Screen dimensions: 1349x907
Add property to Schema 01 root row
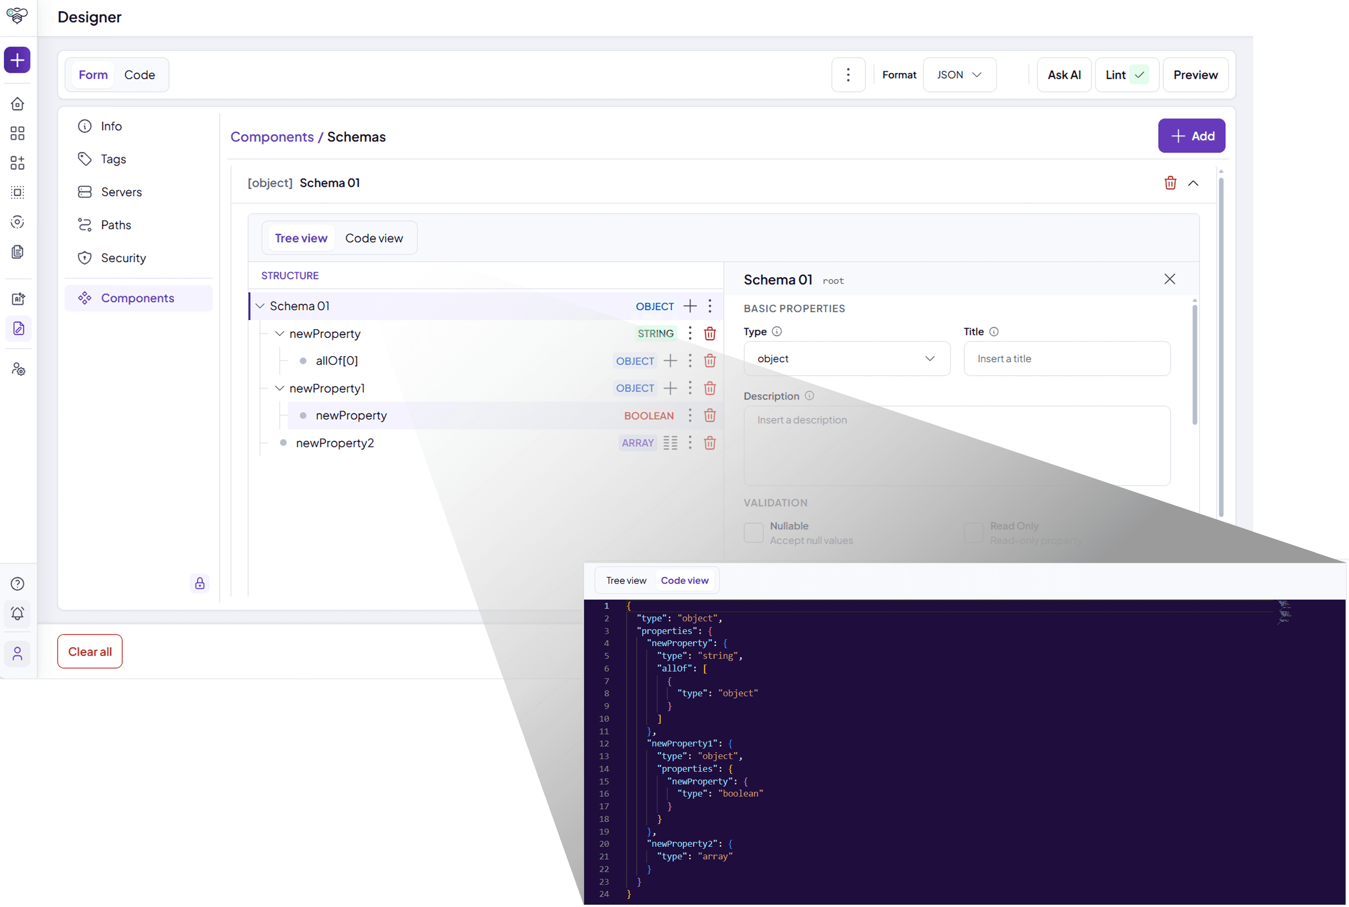pos(690,306)
